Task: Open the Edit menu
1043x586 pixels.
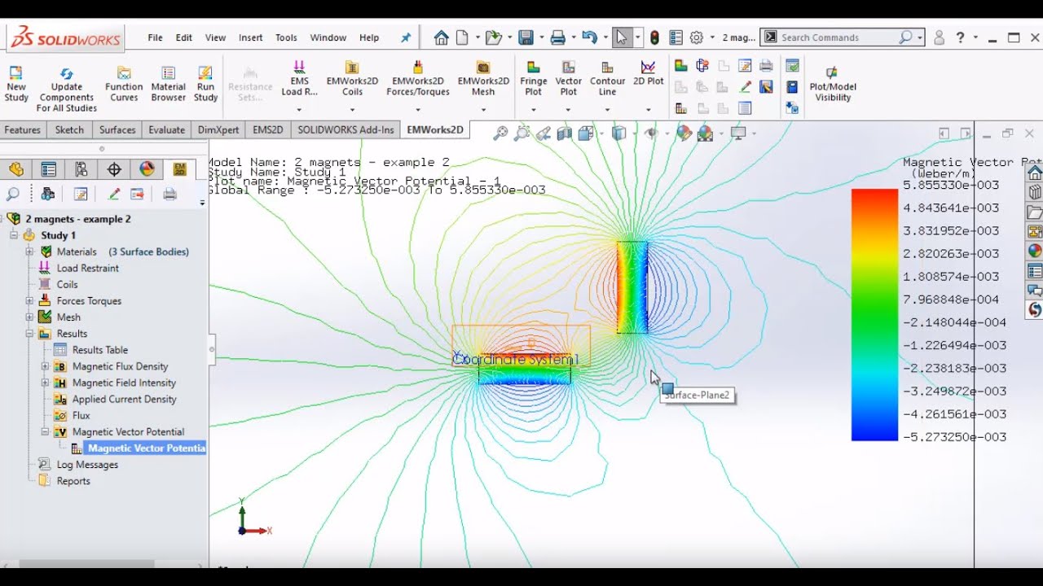Action: click(x=184, y=37)
